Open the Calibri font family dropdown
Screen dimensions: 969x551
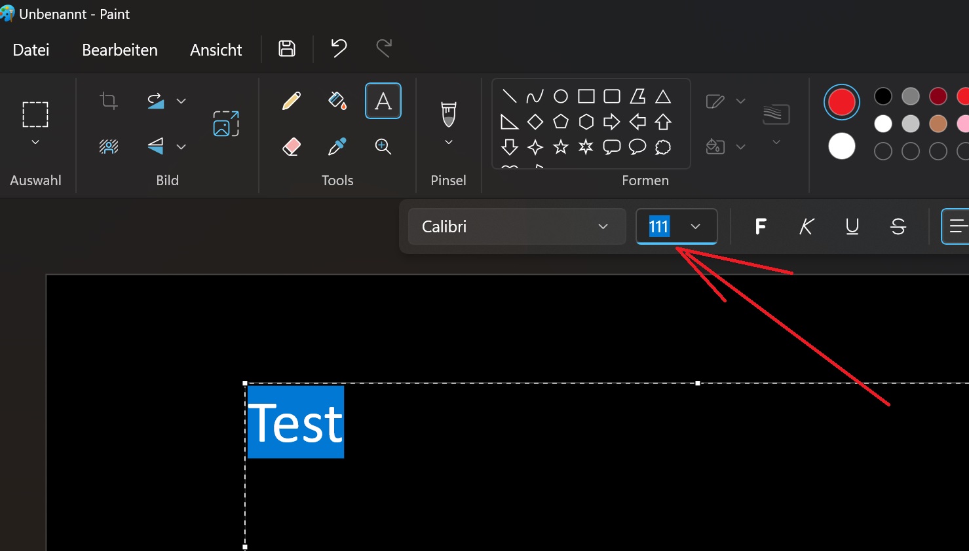click(517, 226)
